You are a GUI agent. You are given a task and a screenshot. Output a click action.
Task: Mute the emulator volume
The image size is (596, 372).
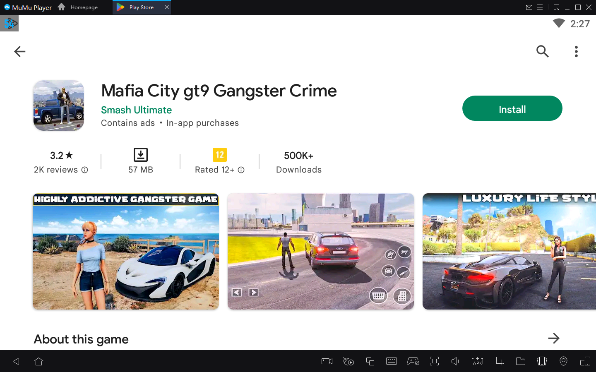click(456, 361)
